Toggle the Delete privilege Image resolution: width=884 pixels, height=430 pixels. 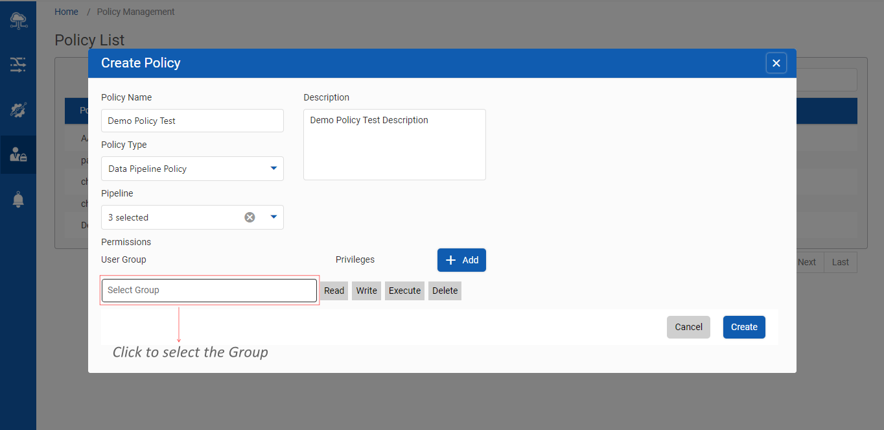pos(445,291)
